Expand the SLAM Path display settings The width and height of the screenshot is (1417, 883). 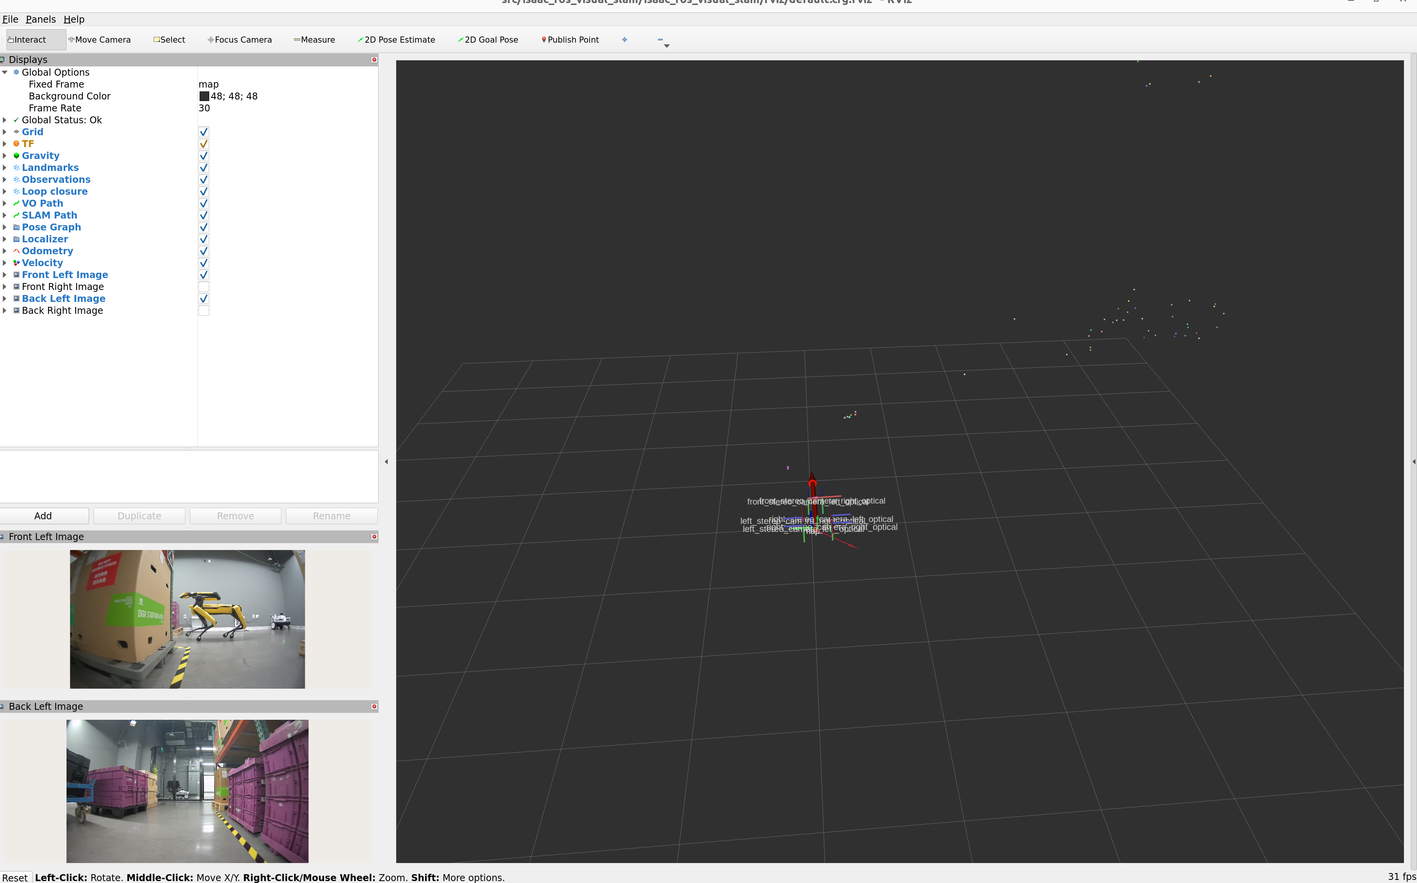5,215
